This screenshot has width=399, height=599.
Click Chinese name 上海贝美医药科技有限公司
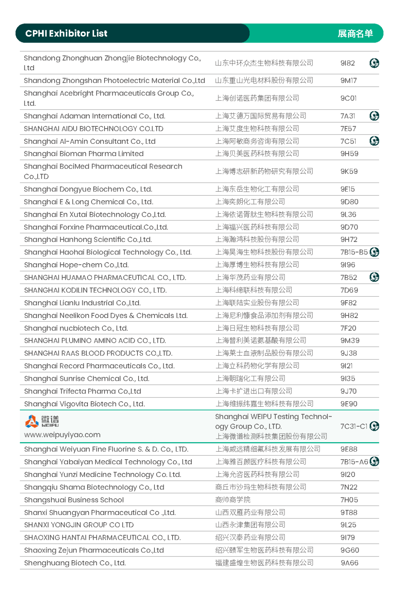tap(257, 154)
